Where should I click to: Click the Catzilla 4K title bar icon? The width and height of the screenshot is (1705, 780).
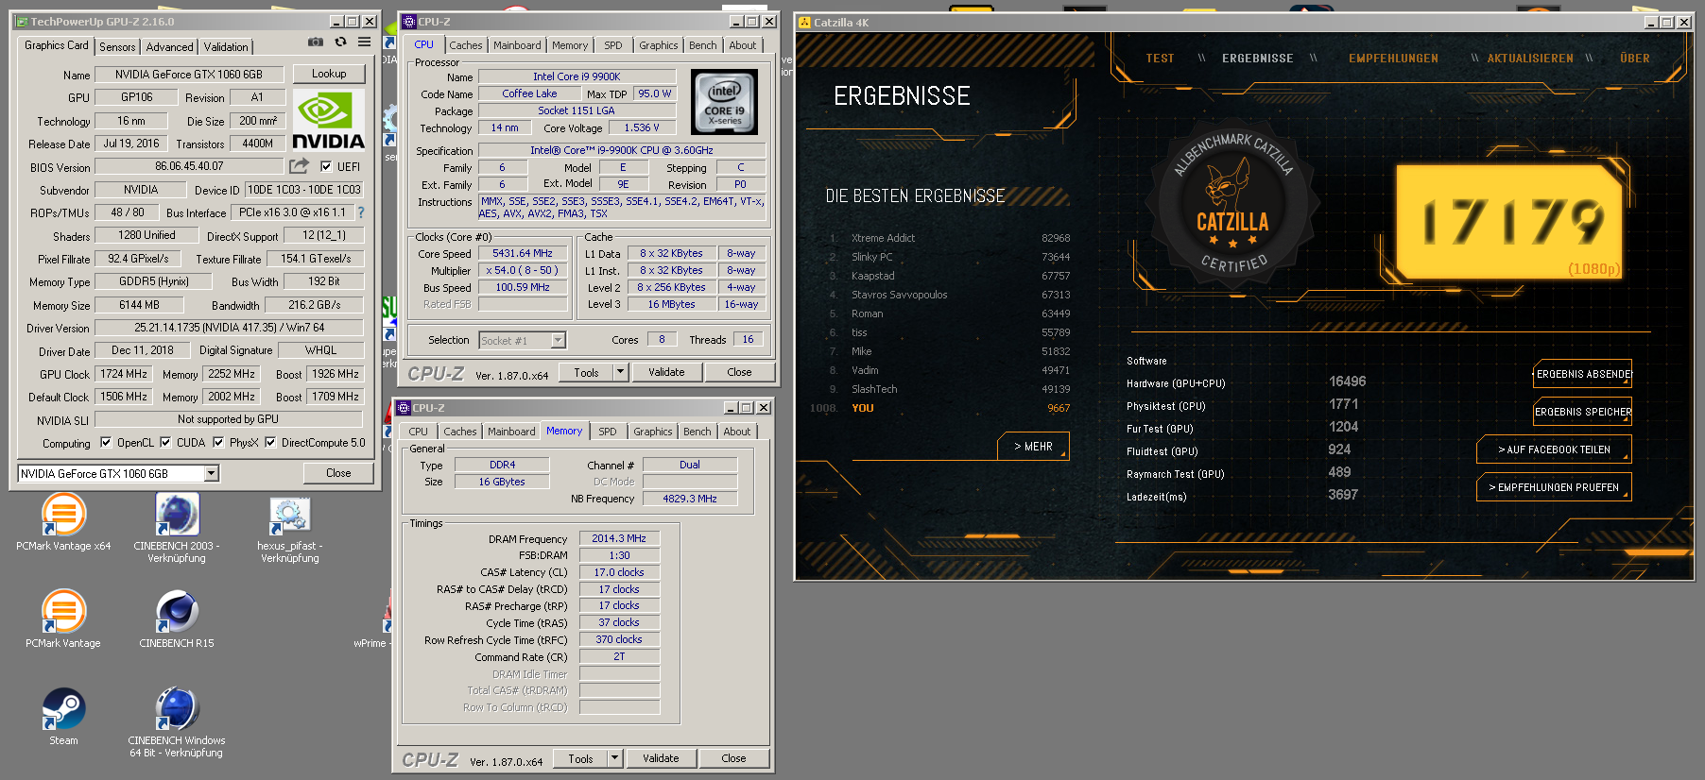pyautogui.click(x=804, y=23)
